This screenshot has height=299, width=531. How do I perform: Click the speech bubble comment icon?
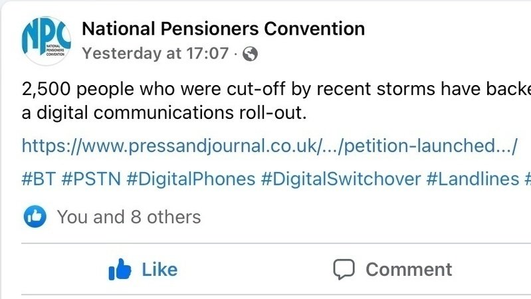click(x=344, y=269)
